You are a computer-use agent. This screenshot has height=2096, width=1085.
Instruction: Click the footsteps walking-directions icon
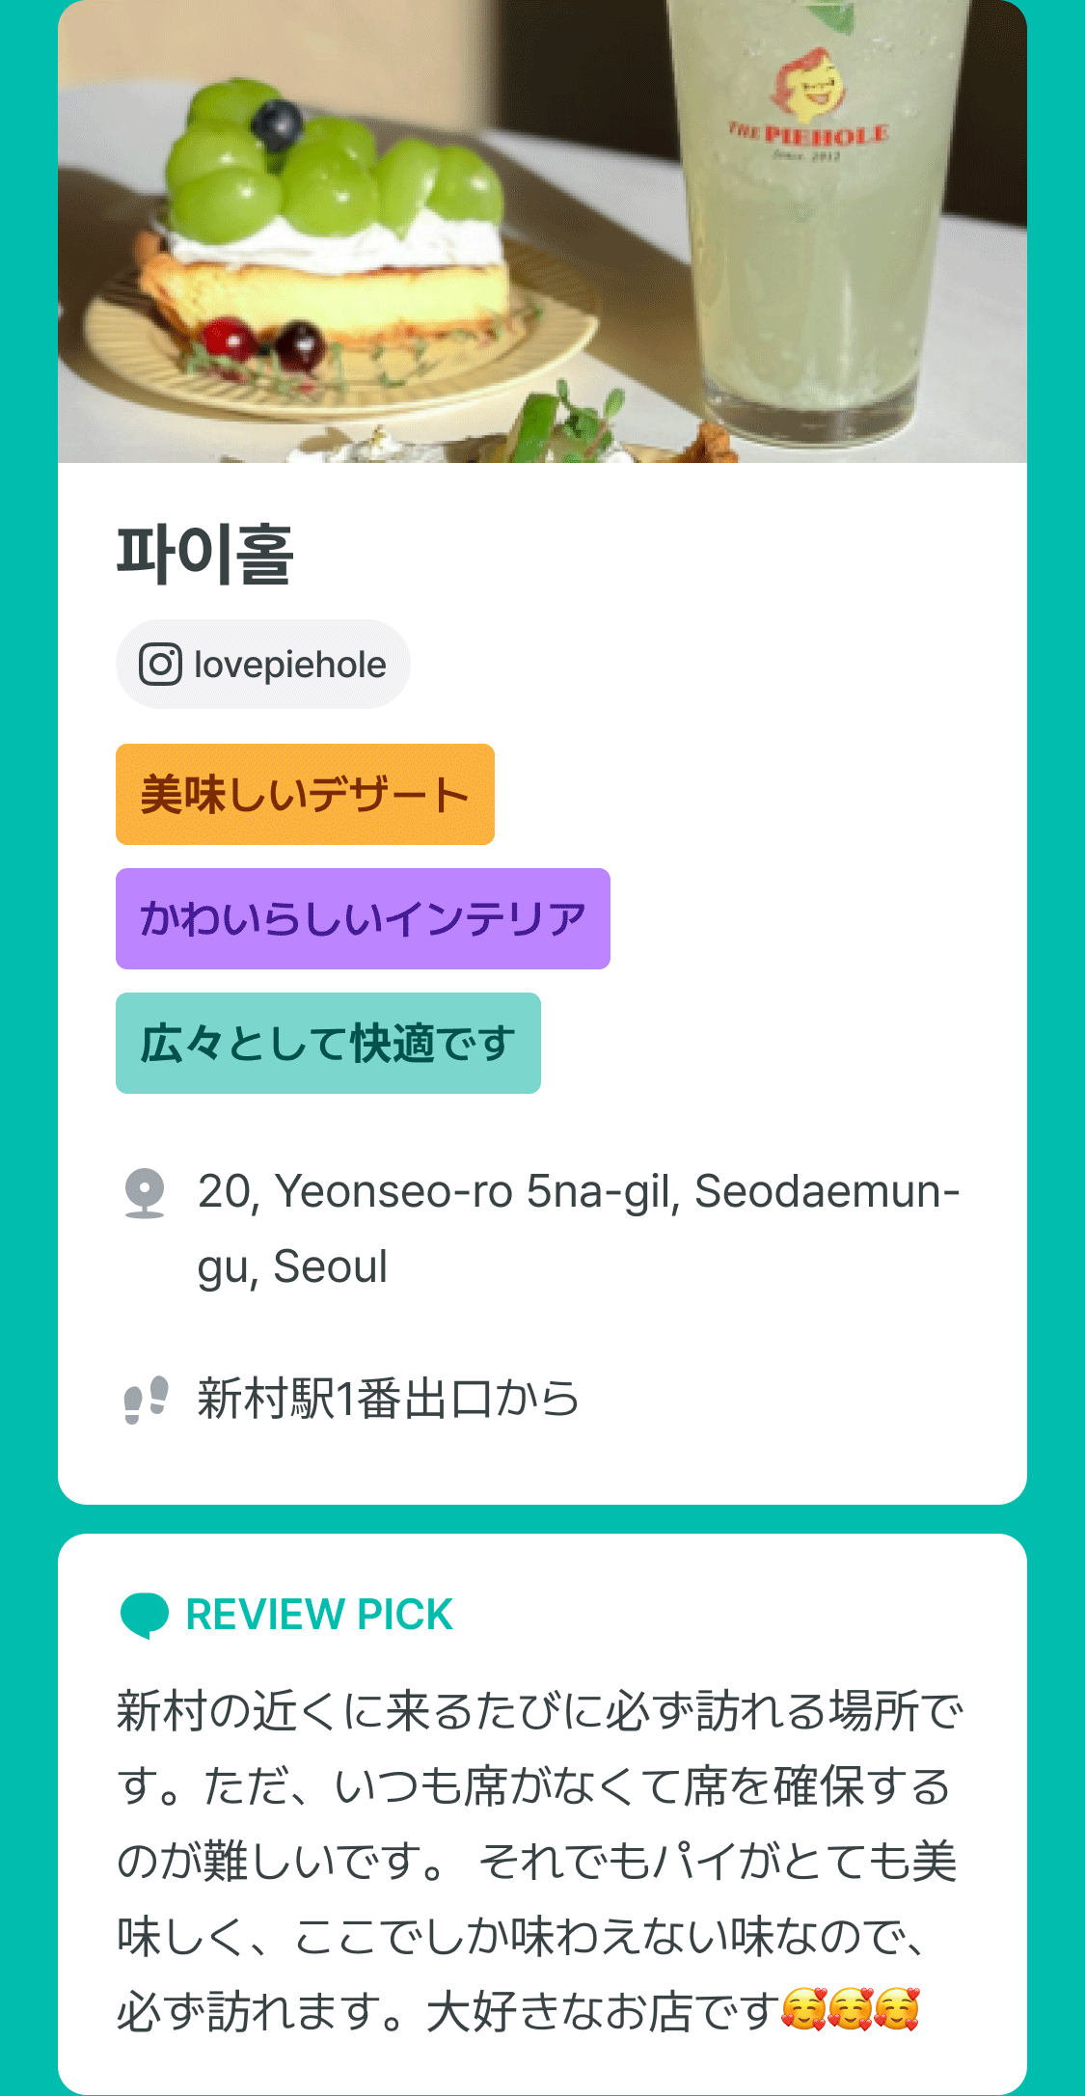pos(146,1399)
